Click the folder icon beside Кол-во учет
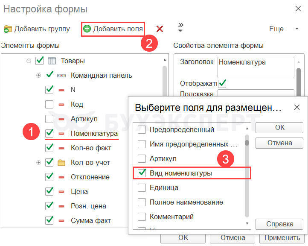Image resolution: width=308 pixels, height=246 pixels. 61,162
